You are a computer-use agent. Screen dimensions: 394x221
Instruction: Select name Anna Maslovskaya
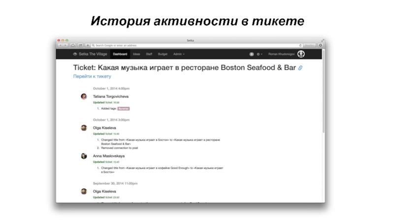[109, 156]
